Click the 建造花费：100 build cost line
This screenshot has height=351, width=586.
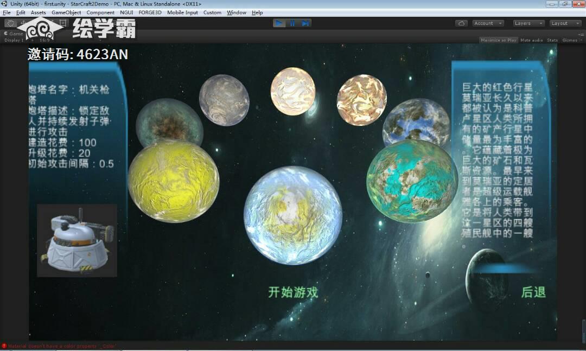62,143
